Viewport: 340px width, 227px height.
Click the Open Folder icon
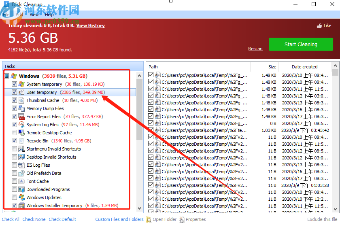click(x=149, y=220)
